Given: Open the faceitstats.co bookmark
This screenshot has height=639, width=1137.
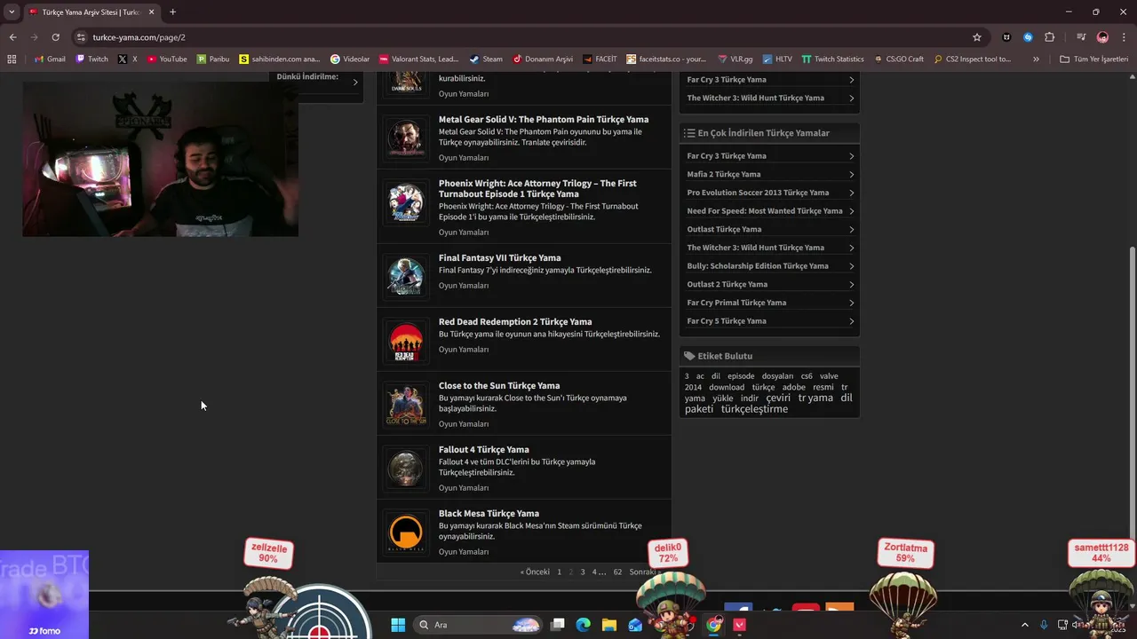Looking at the screenshot, I should point(667,59).
